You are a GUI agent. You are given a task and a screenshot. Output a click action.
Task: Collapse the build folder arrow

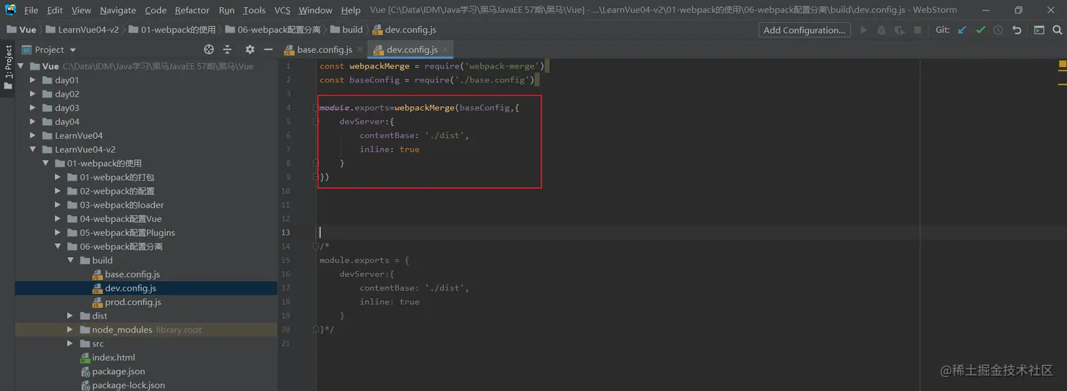pos(70,260)
